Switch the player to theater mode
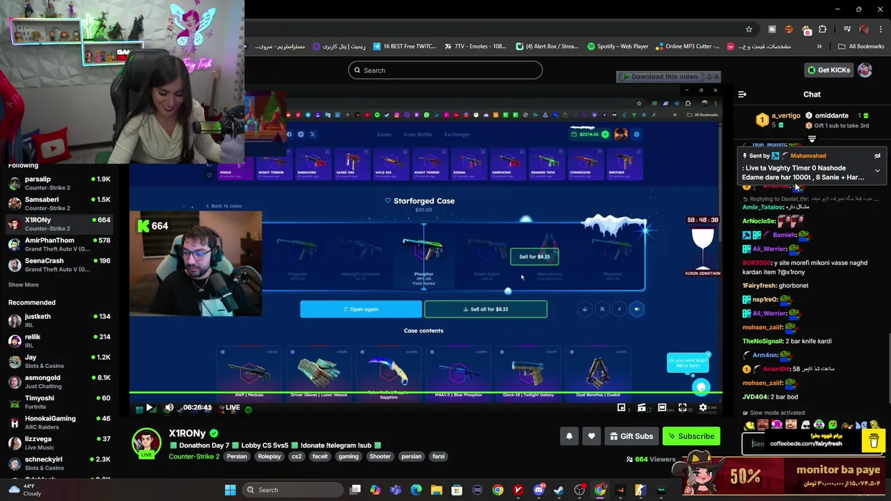Image resolution: width=891 pixels, height=501 pixels. click(662, 408)
